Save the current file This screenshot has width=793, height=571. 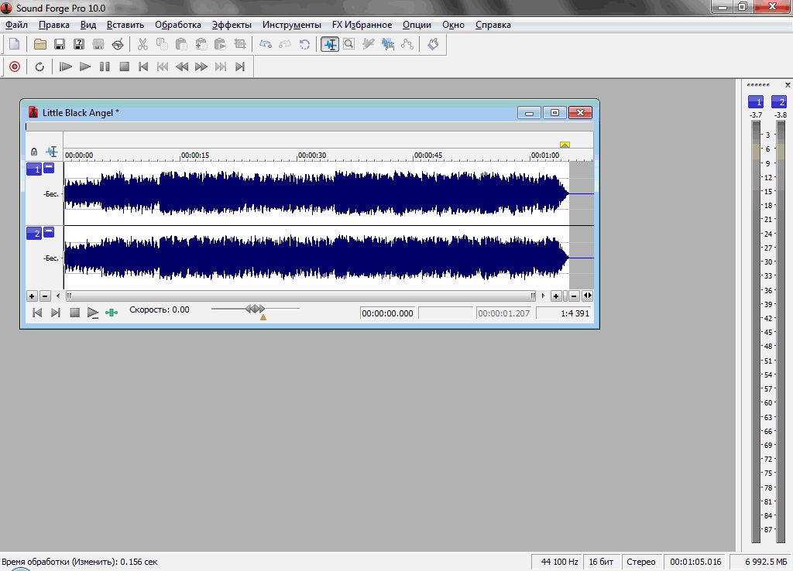point(59,44)
